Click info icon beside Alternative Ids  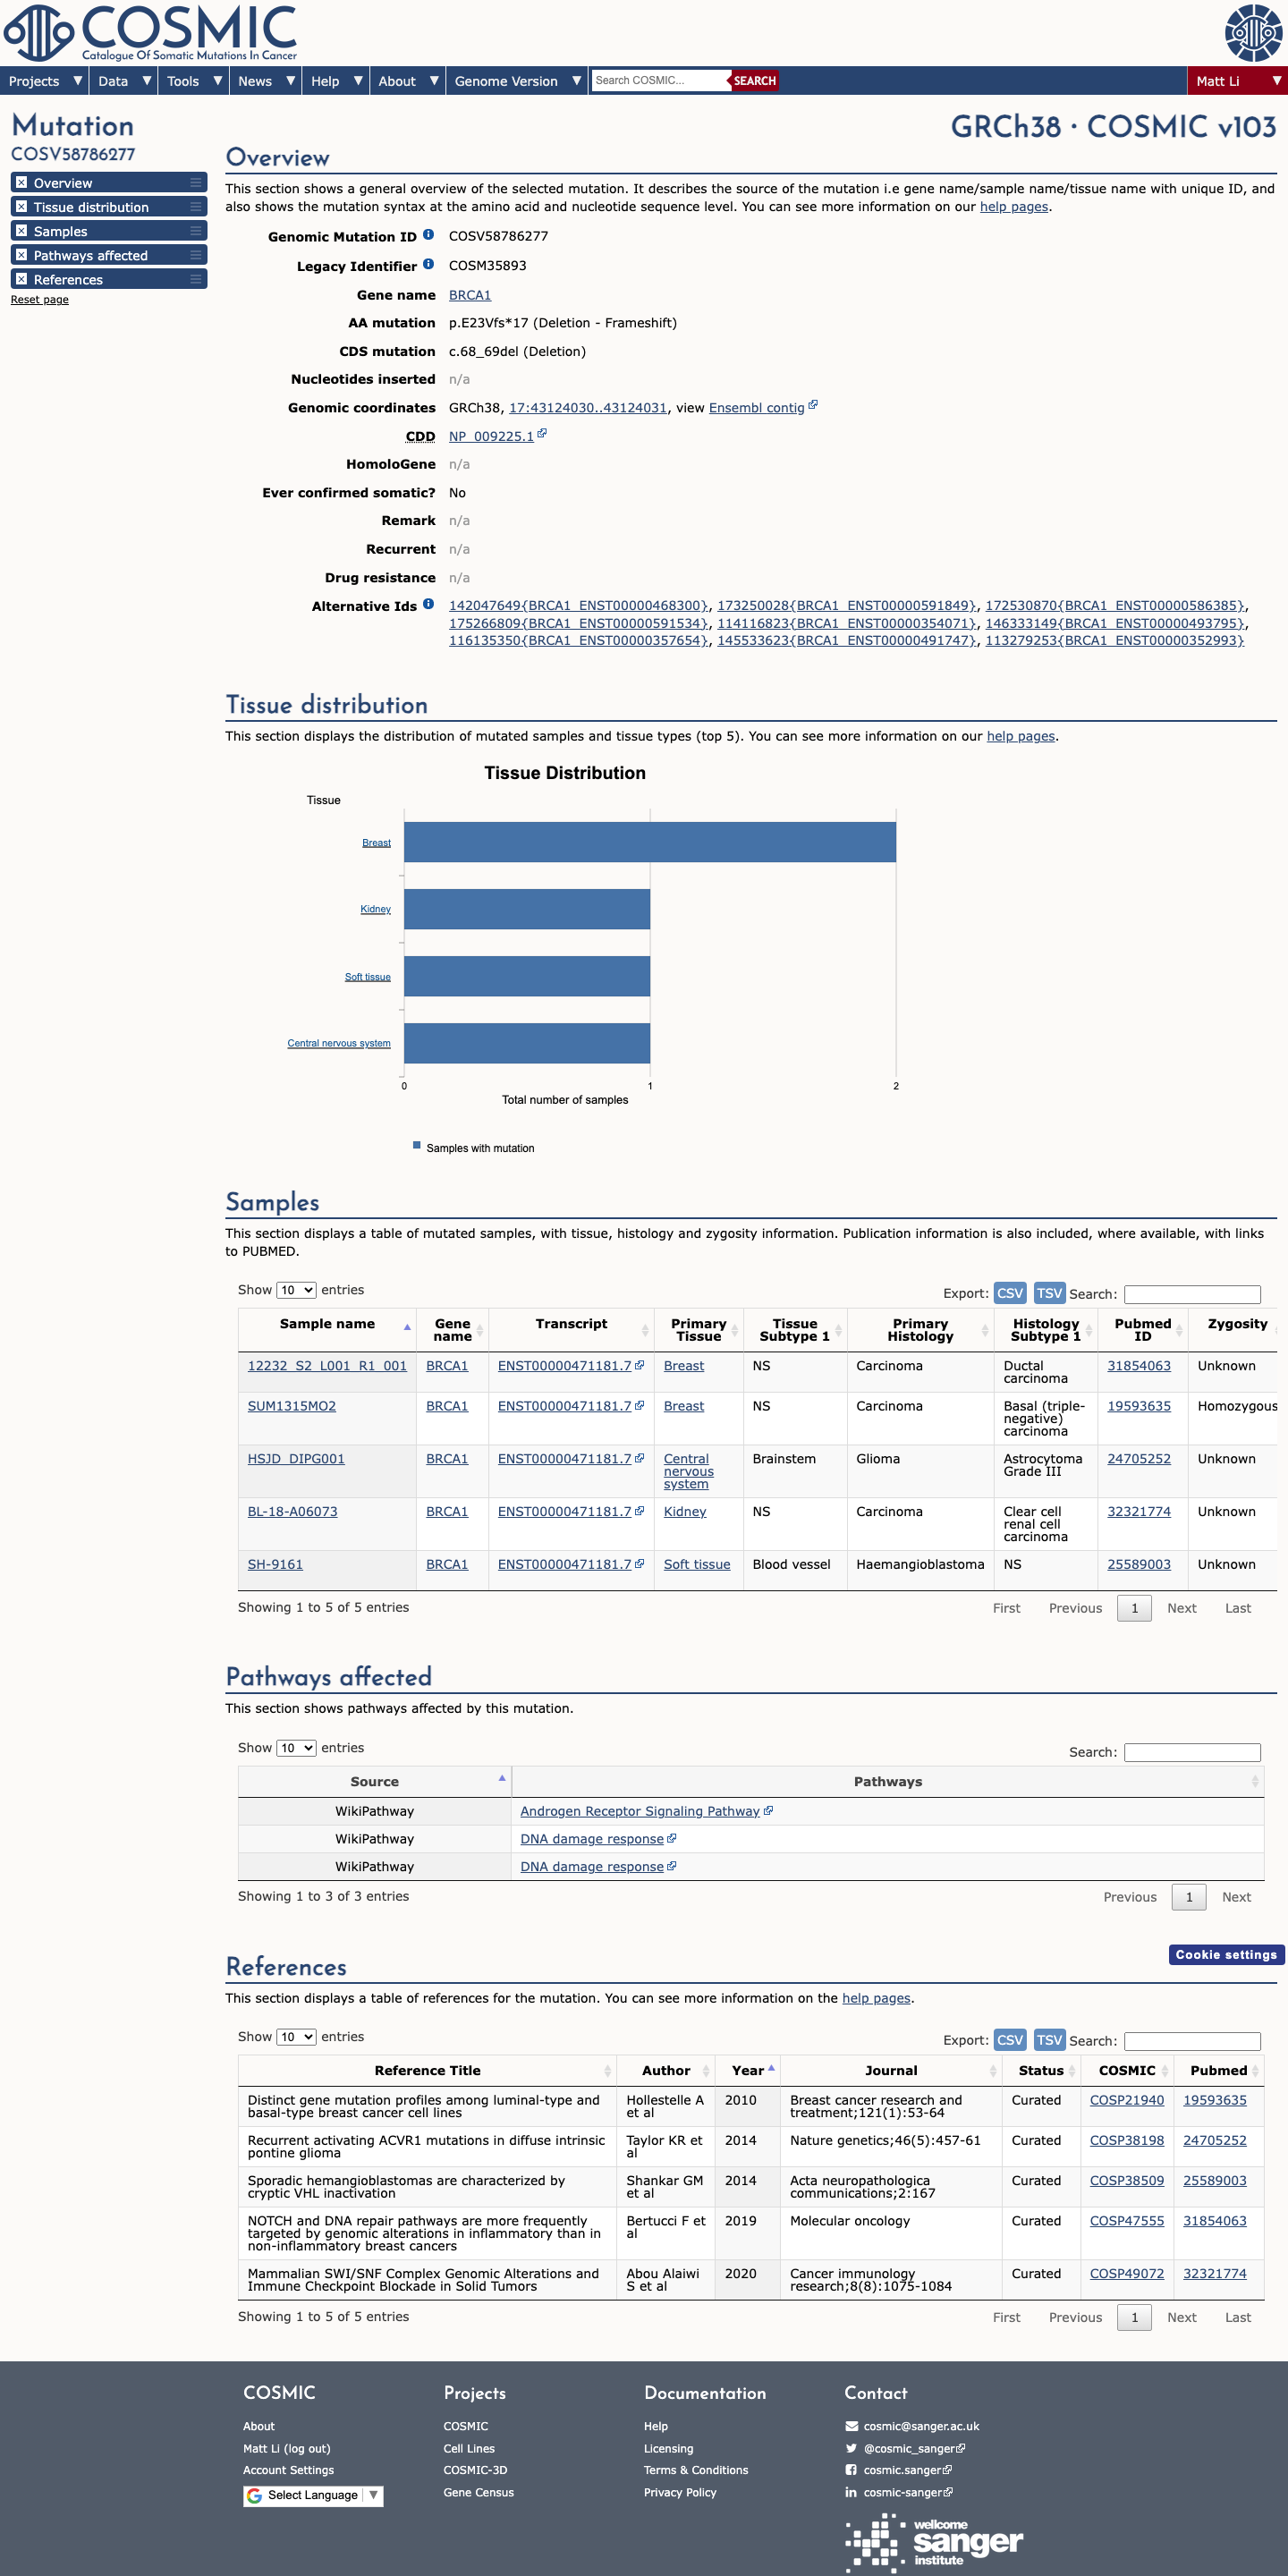(428, 604)
